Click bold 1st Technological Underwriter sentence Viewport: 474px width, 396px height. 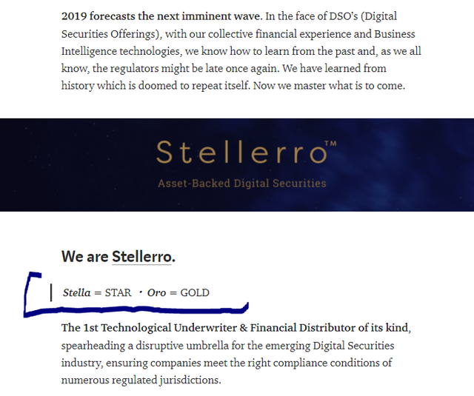[235, 328]
